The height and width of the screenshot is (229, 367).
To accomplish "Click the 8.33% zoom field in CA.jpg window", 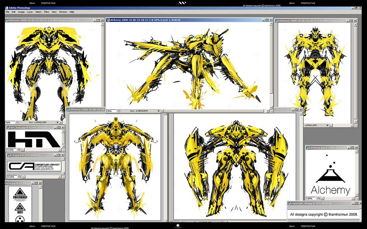I will coord(12,177).
